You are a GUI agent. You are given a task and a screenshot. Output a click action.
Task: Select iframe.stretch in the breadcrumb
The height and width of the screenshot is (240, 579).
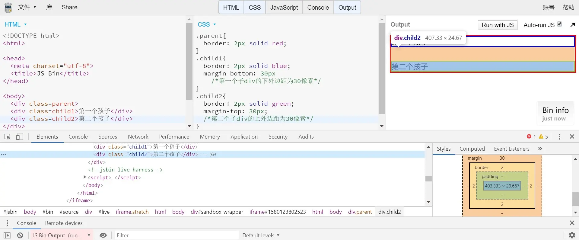pos(132,212)
